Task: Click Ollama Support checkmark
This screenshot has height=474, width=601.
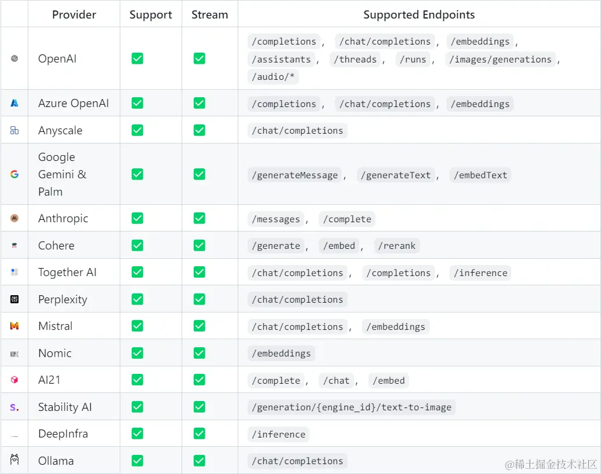Action: (137, 461)
